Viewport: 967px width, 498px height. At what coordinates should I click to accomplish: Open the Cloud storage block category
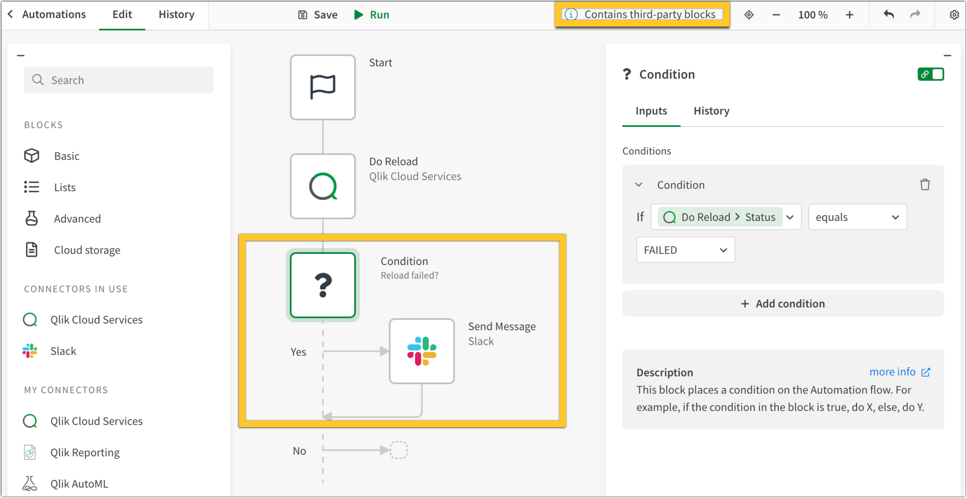pos(87,250)
